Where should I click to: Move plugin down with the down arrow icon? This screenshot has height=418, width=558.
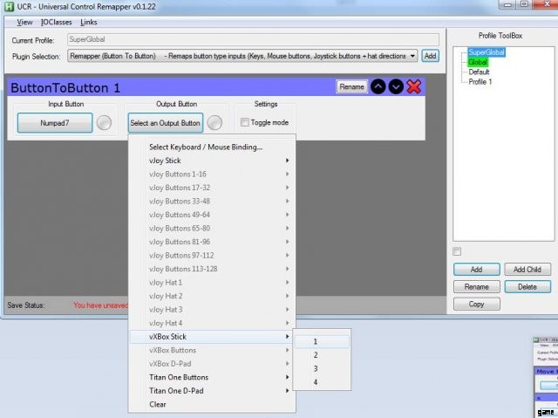coord(397,86)
